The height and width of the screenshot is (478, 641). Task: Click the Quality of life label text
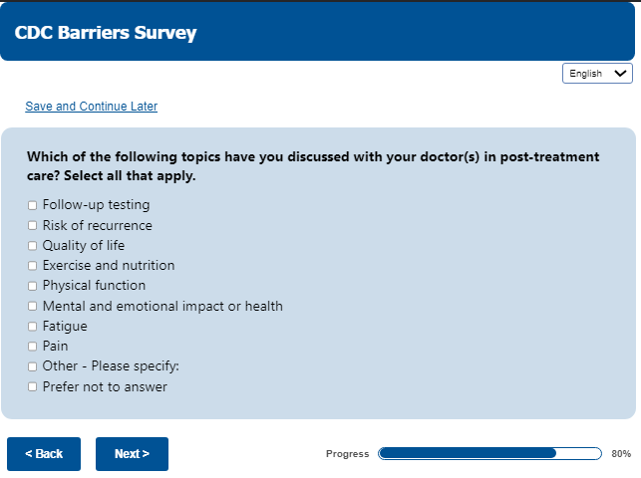pos(84,245)
